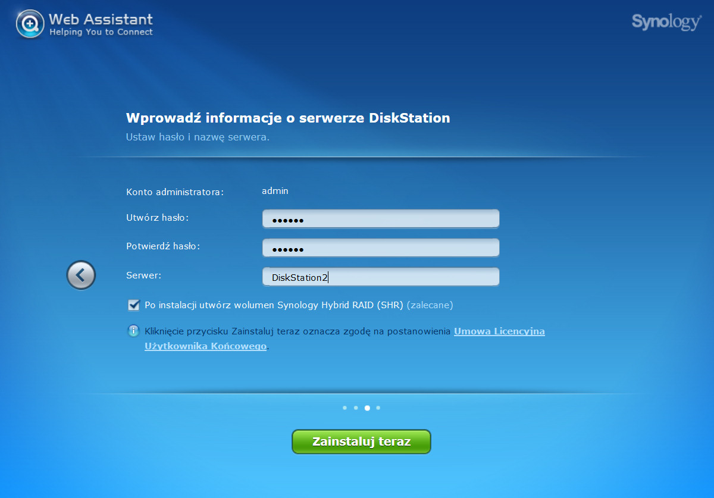Open the 'Umowa Licencyjna' link

coord(499,331)
